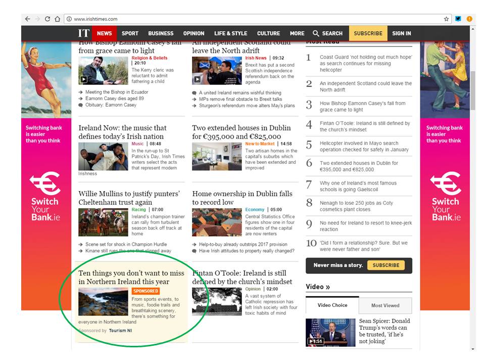Open most-read item 5 Helicopter Mayo search
The width and height of the screenshot is (485, 364).
tap(364, 147)
